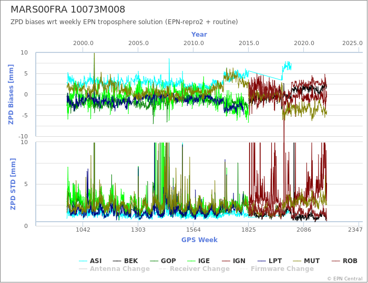Viewport: 368px width, 283px height.
Task: Click GPS week label 2347
Action: coord(355,230)
